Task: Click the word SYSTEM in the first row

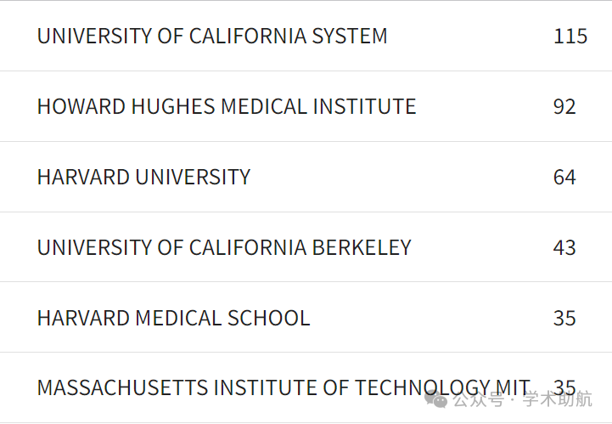Action: click(350, 37)
